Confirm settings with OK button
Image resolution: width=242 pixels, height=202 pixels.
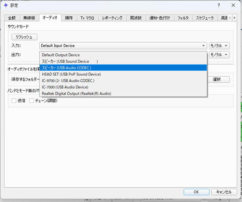[196, 192]
